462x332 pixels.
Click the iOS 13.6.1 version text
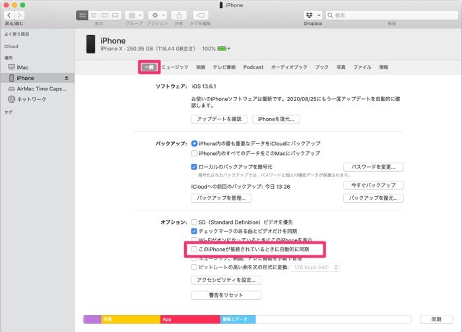[x=204, y=86]
